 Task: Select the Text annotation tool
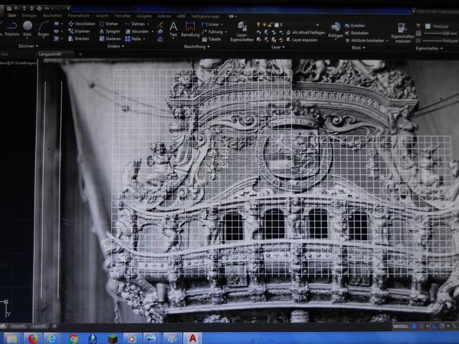174,29
